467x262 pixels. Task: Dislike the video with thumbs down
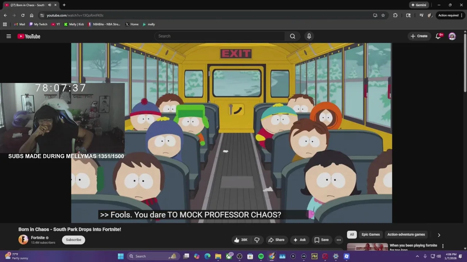coord(257,240)
